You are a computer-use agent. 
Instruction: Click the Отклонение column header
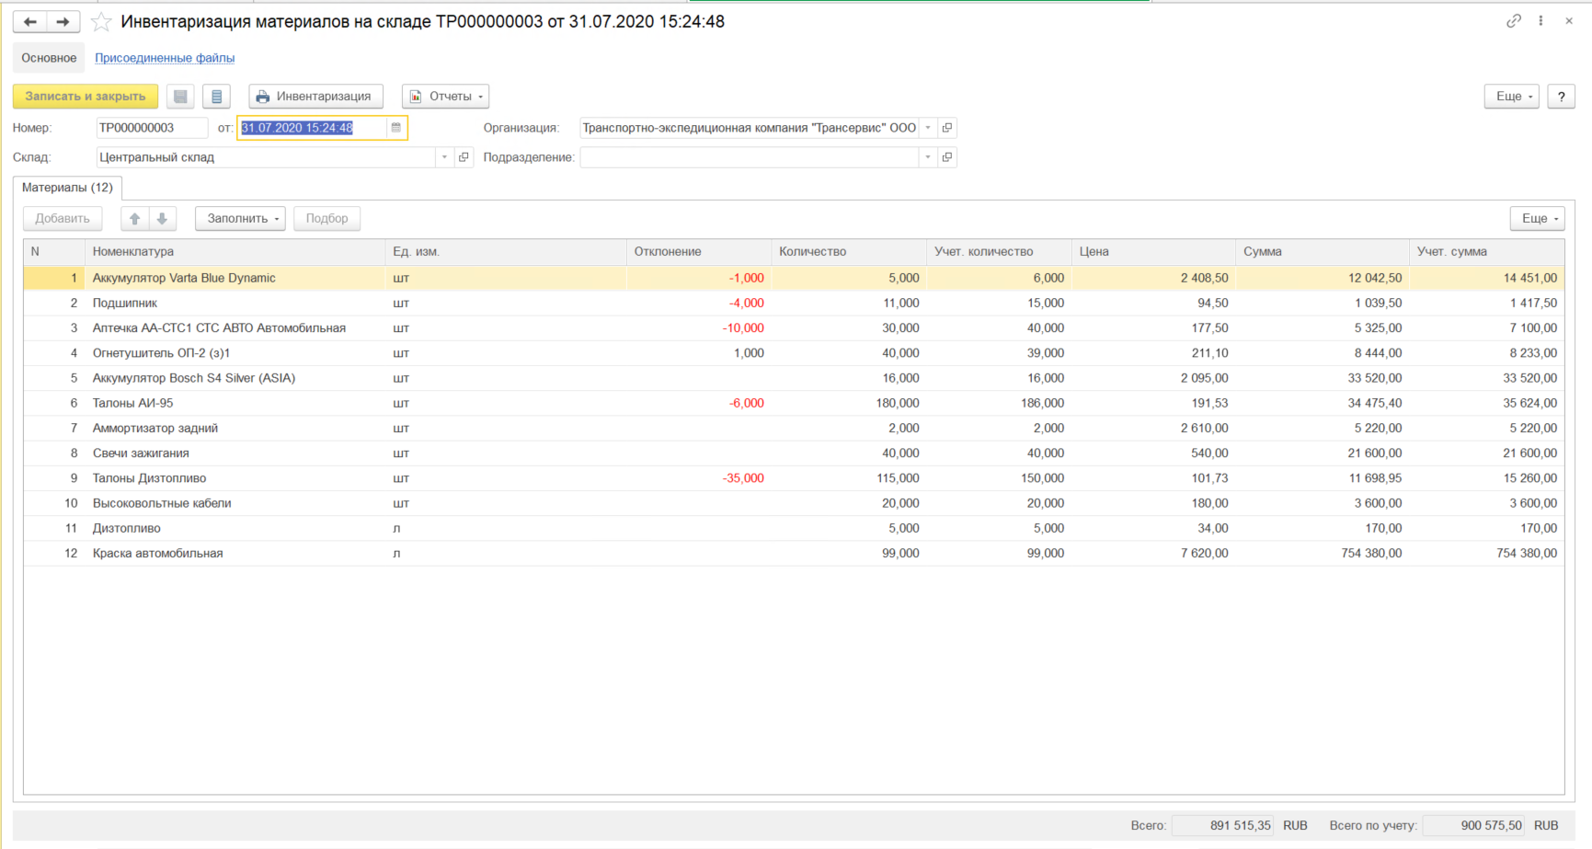(699, 252)
